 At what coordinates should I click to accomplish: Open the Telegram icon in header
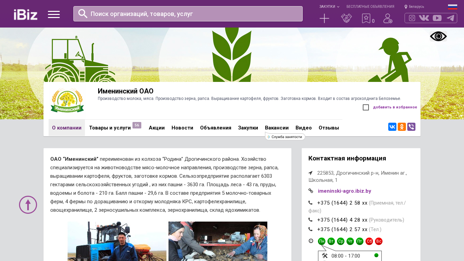click(450, 18)
